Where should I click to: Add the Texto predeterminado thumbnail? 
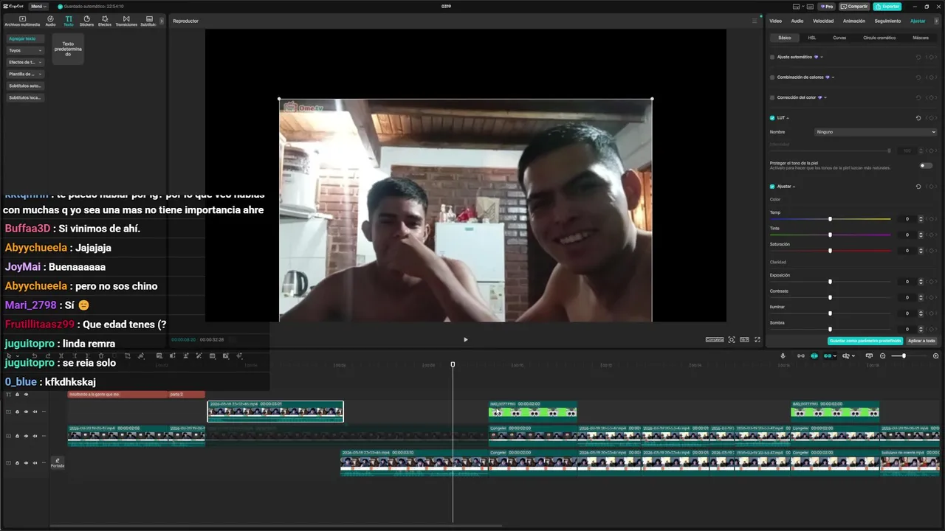(x=68, y=49)
